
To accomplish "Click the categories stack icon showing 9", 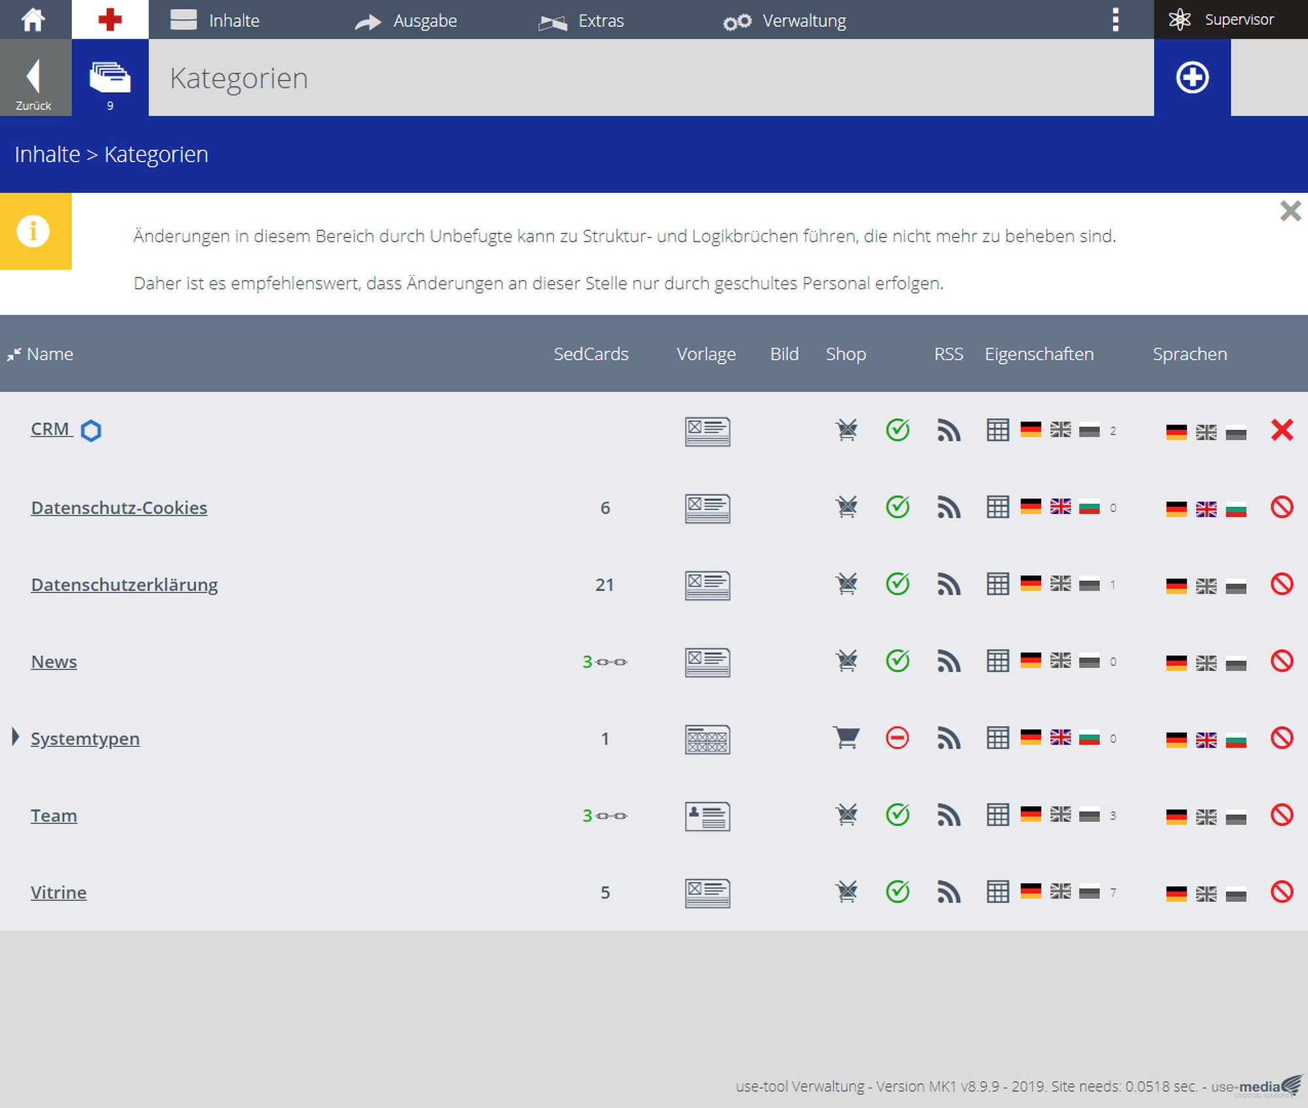I will tap(110, 77).
